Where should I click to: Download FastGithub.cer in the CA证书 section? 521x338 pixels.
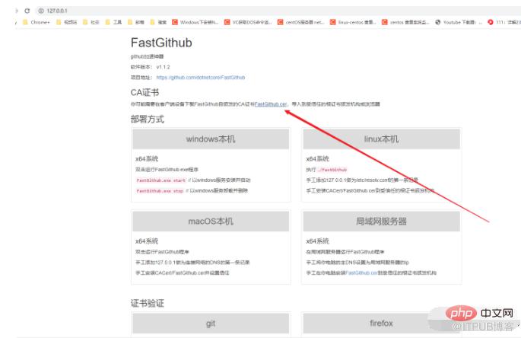[271, 104]
